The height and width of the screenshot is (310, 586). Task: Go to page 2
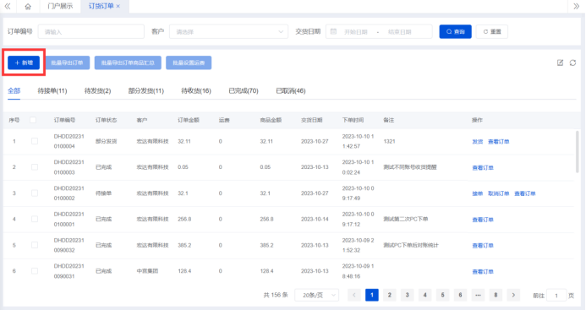[390, 295]
